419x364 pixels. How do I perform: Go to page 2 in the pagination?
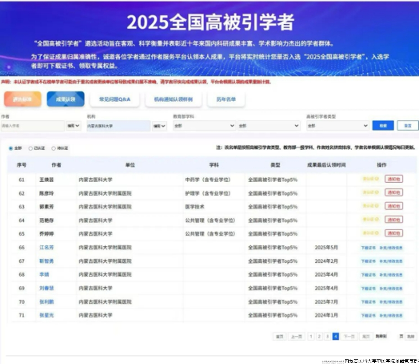(x=319, y=337)
